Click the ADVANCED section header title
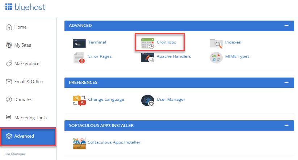298x160 pixels. pyautogui.click(x=80, y=26)
